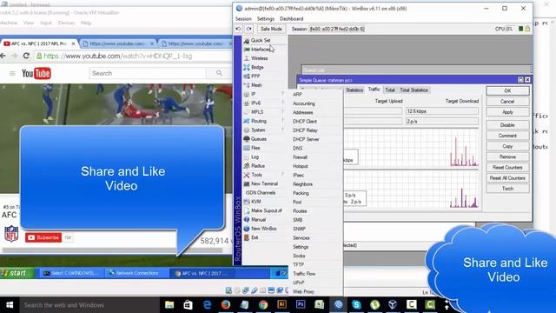Screen dimensions: 556x313
Task: Click the Torch button
Action: coord(507,189)
